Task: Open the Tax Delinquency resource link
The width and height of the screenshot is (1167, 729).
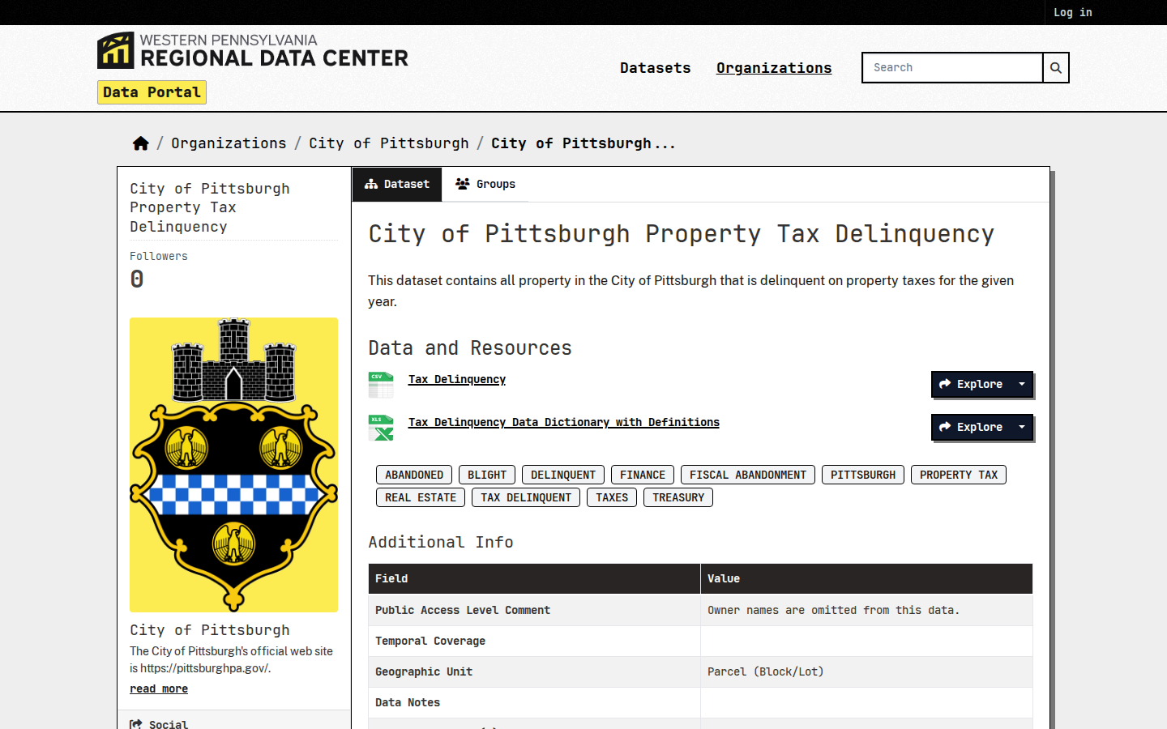Action: click(457, 379)
